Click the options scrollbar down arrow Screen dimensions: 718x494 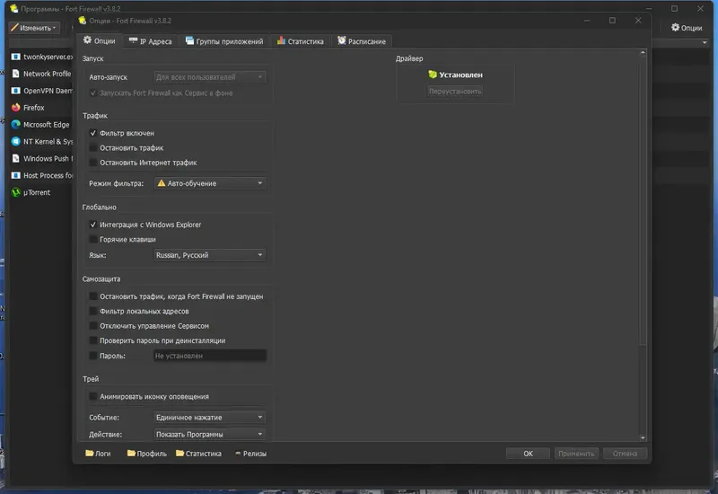coord(643,437)
